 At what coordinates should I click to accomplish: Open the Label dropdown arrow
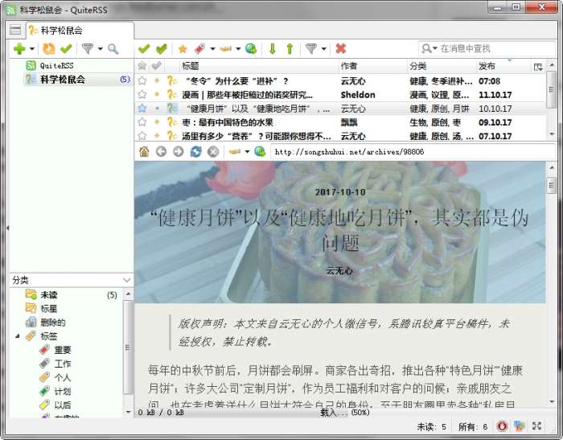point(212,48)
